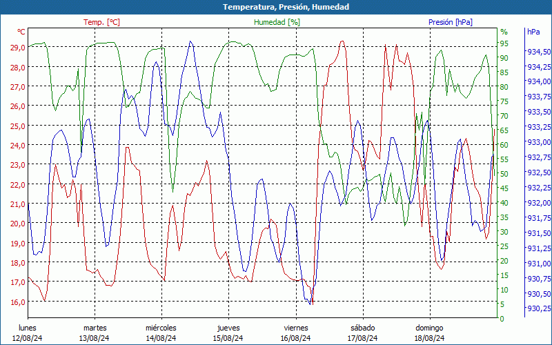Select the green 'Humedad [%]' legend label
Screen dimensions: 552x345
click(x=277, y=22)
